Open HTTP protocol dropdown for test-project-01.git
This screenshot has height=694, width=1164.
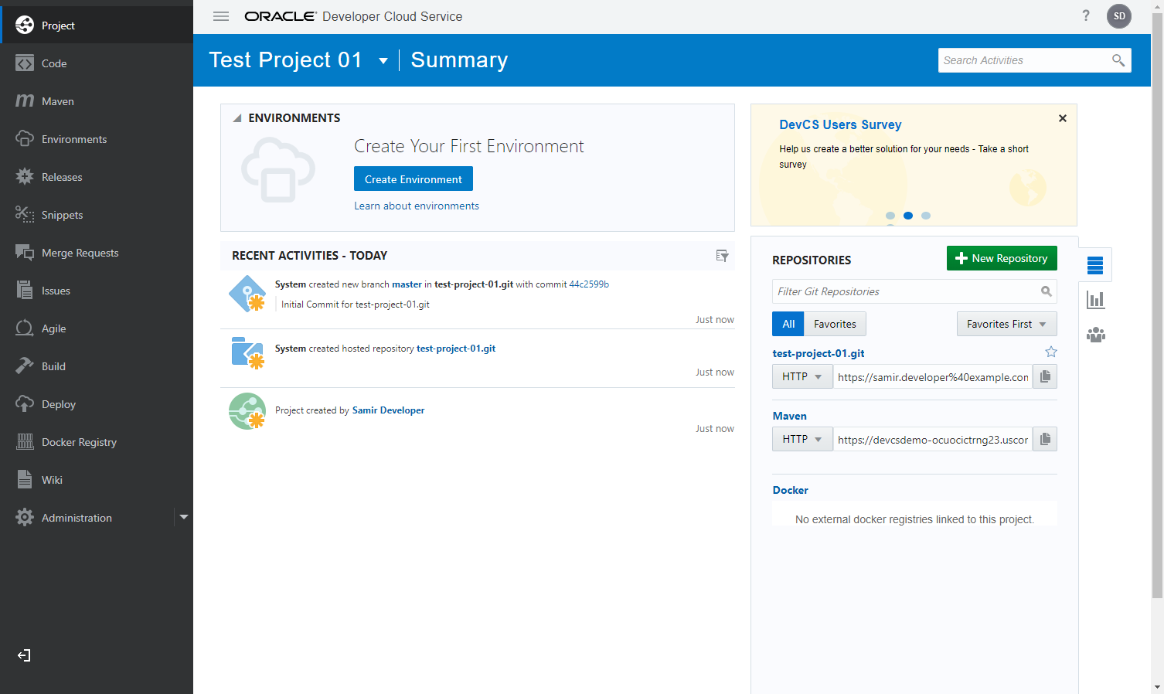[802, 376]
